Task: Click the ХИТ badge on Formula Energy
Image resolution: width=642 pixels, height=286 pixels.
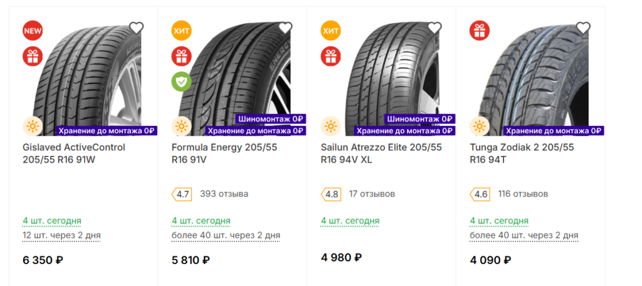Action: pos(182,31)
